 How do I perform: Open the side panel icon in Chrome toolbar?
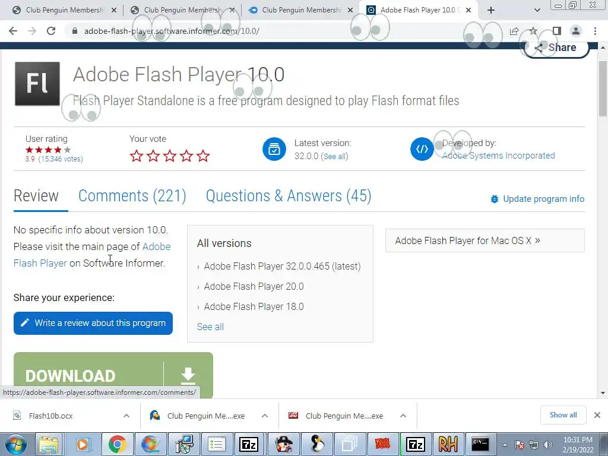pyautogui.click(x=557, y=31)
